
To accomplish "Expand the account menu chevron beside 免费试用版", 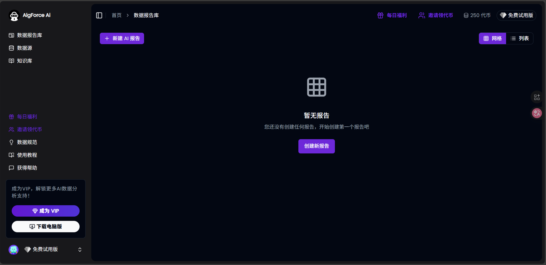I will click(x=80, y=250).
